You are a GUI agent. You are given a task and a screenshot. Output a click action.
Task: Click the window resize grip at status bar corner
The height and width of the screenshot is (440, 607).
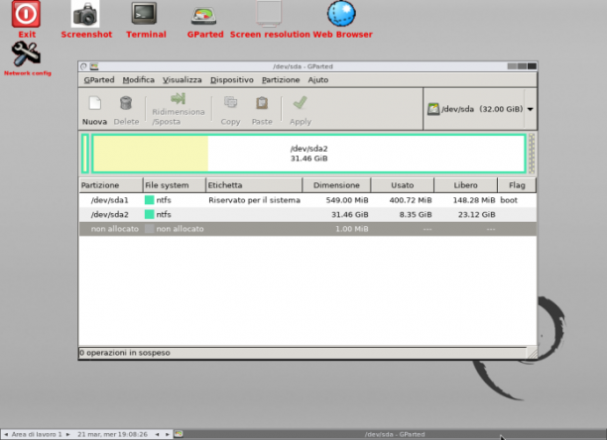532,353
